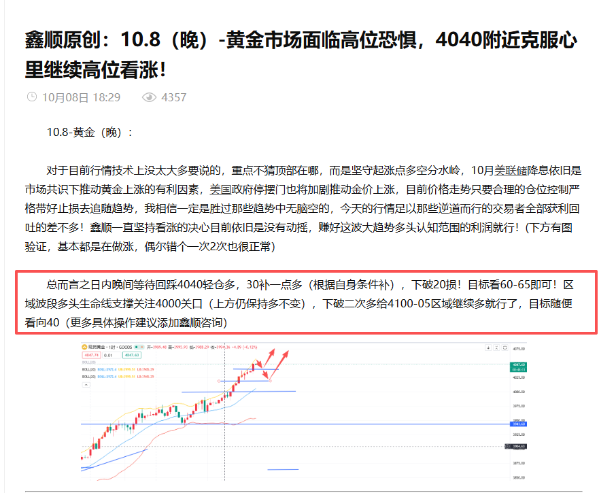The width and height of the screenshot is (599, 493).
Task: Click the 0.01 lot size field
Action: point(112,355)
